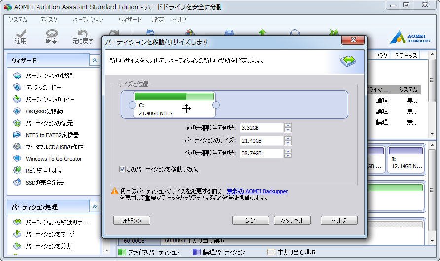This screenshot has width=440, height=261.
Task: Click the フラグ column header
Action: (381, 56)
